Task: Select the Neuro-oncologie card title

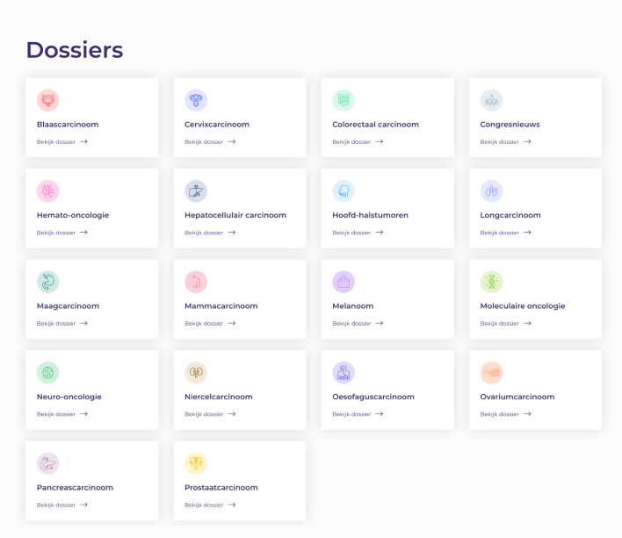Action: 69,397
